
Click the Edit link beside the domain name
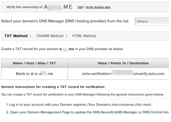tap(80, 7)
